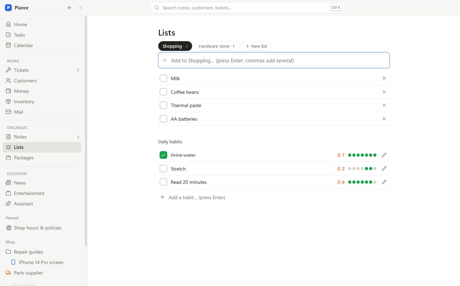
Task: Open the iPhone 14 Pro screen guide
Action: pyautogui.click(x=45, y=262)
